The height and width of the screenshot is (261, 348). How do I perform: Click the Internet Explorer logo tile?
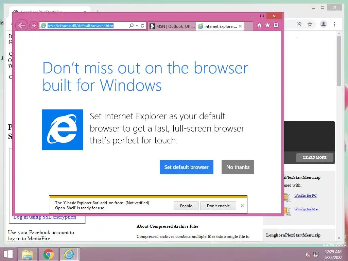[x=63, y=130]
